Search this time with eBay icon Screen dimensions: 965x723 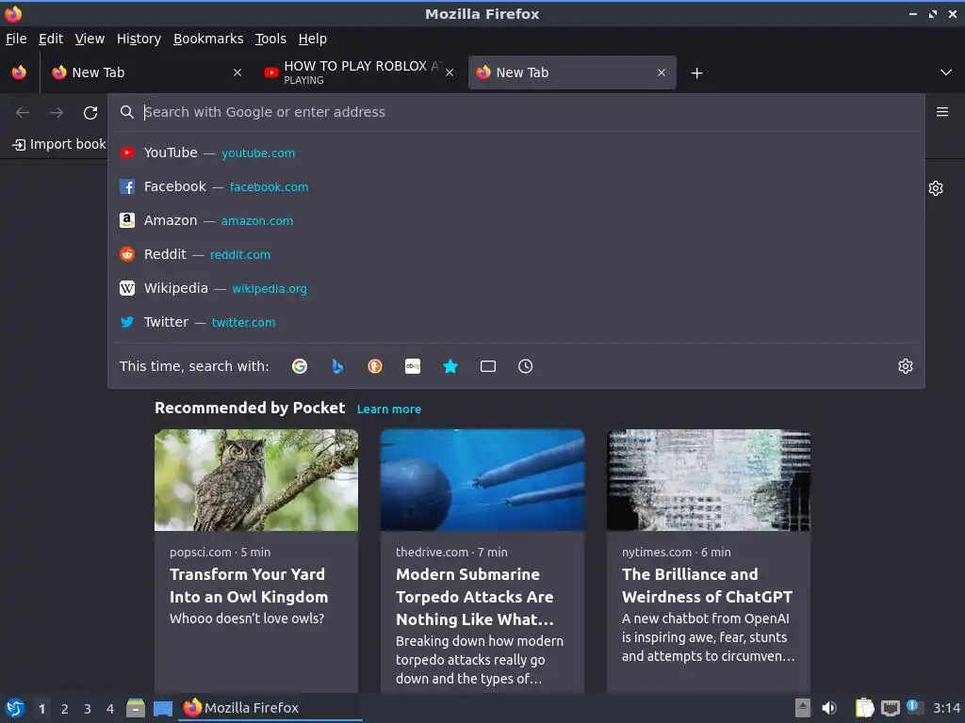pos(413,366)
